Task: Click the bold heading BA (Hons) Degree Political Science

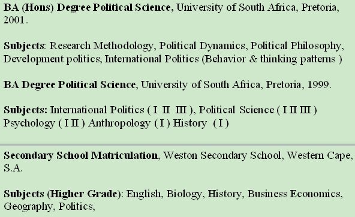Action: (x=87, y=8)
